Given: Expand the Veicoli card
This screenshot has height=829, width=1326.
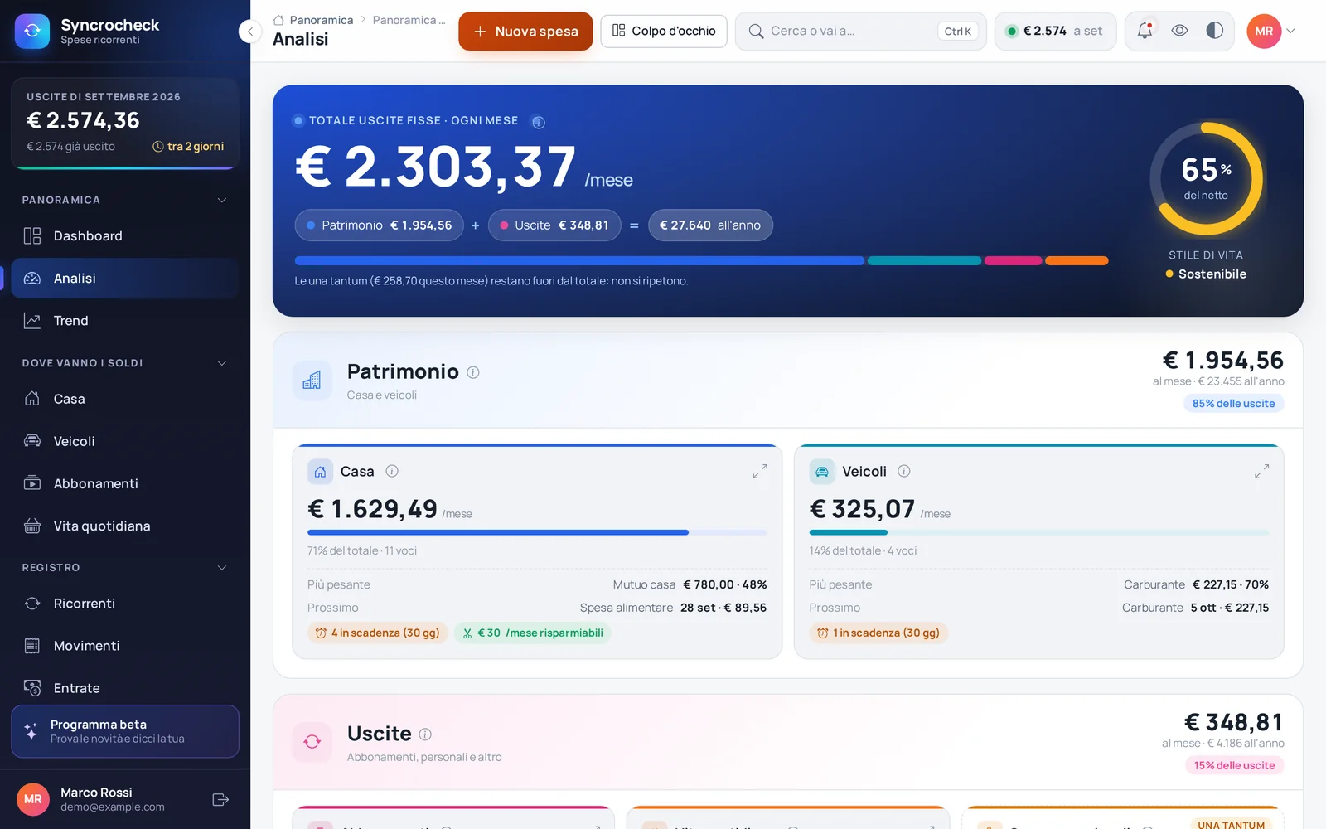Looking at the screenshot, I should (1261, 472).
